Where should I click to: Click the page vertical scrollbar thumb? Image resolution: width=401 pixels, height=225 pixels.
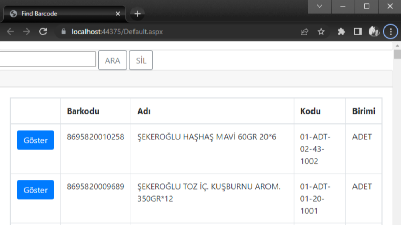[x=397, y=54]
